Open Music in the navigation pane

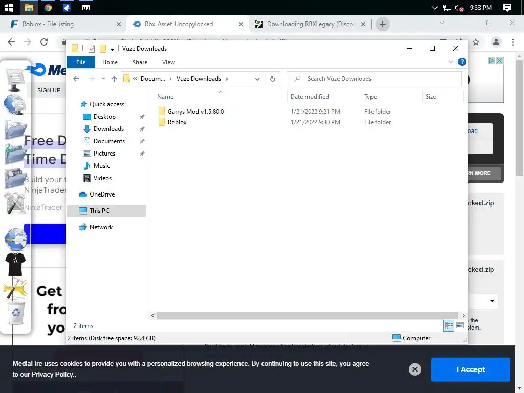[101, 166]
